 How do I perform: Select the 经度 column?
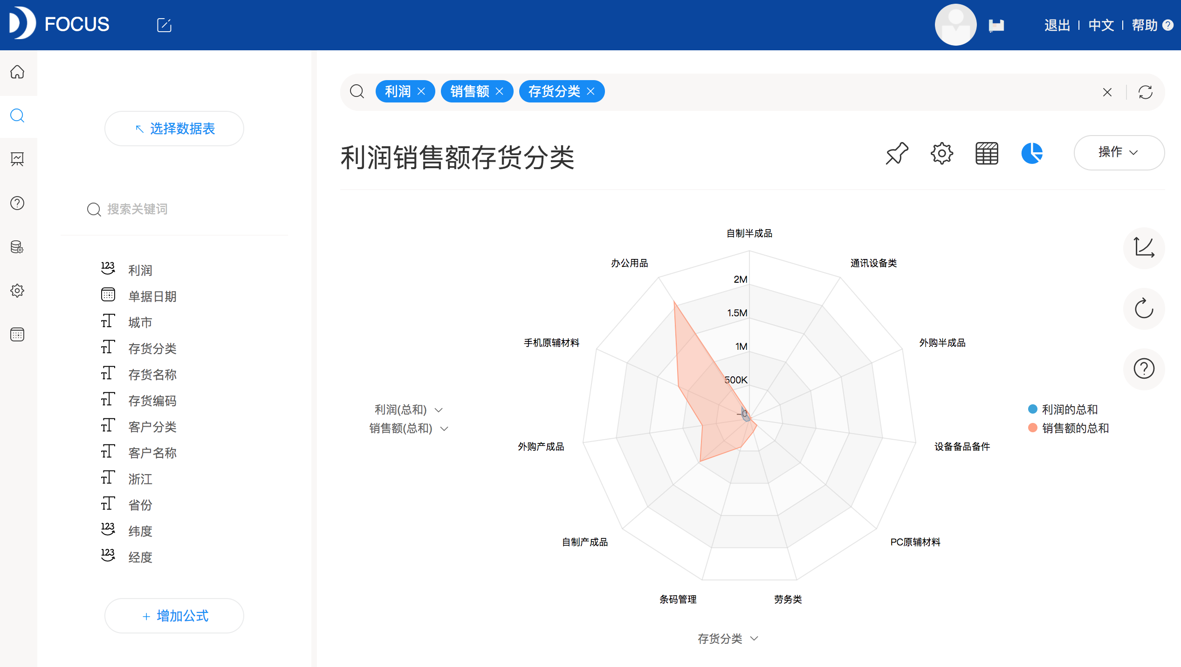140,557
